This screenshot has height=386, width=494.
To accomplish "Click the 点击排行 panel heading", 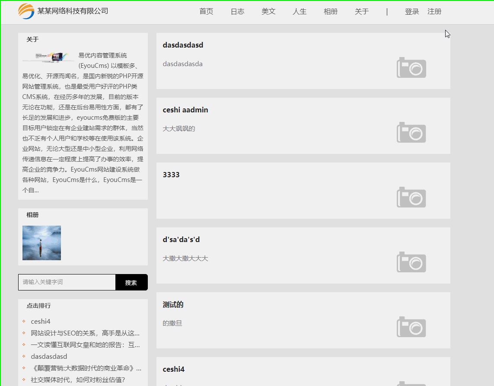I will (x=38, y=306).
